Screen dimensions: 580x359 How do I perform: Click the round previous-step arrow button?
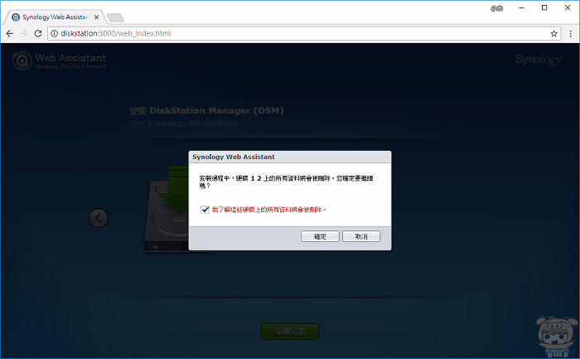(x=99, y=218)
